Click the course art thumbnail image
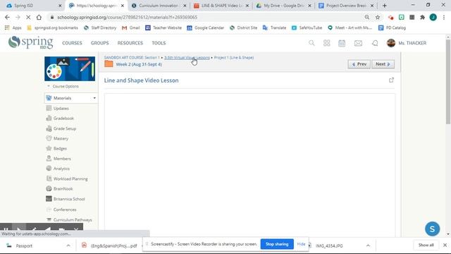 [70, 68]
